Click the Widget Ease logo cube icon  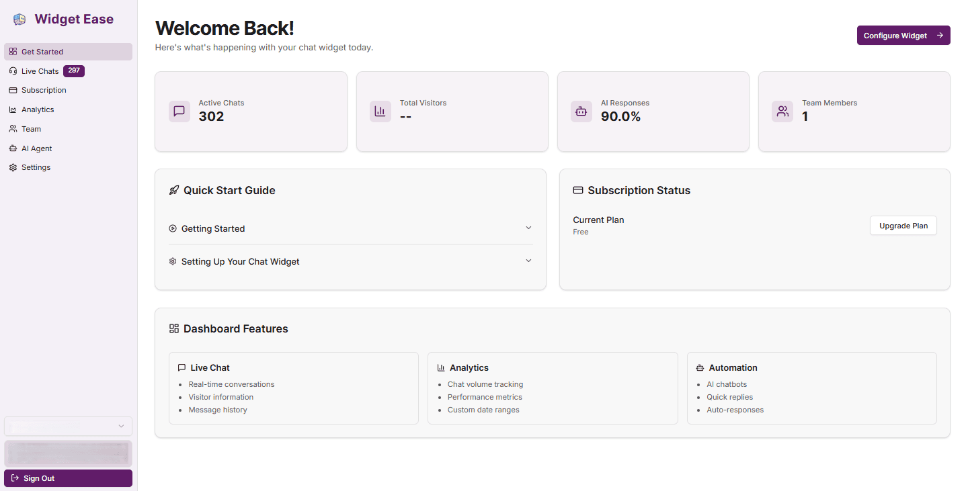(x=19, y=19)
